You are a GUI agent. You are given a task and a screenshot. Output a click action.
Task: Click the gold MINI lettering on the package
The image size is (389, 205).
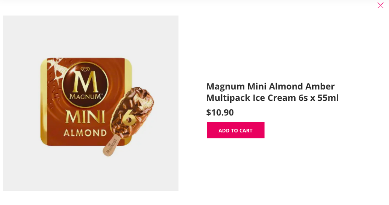[x=85, y=117]
